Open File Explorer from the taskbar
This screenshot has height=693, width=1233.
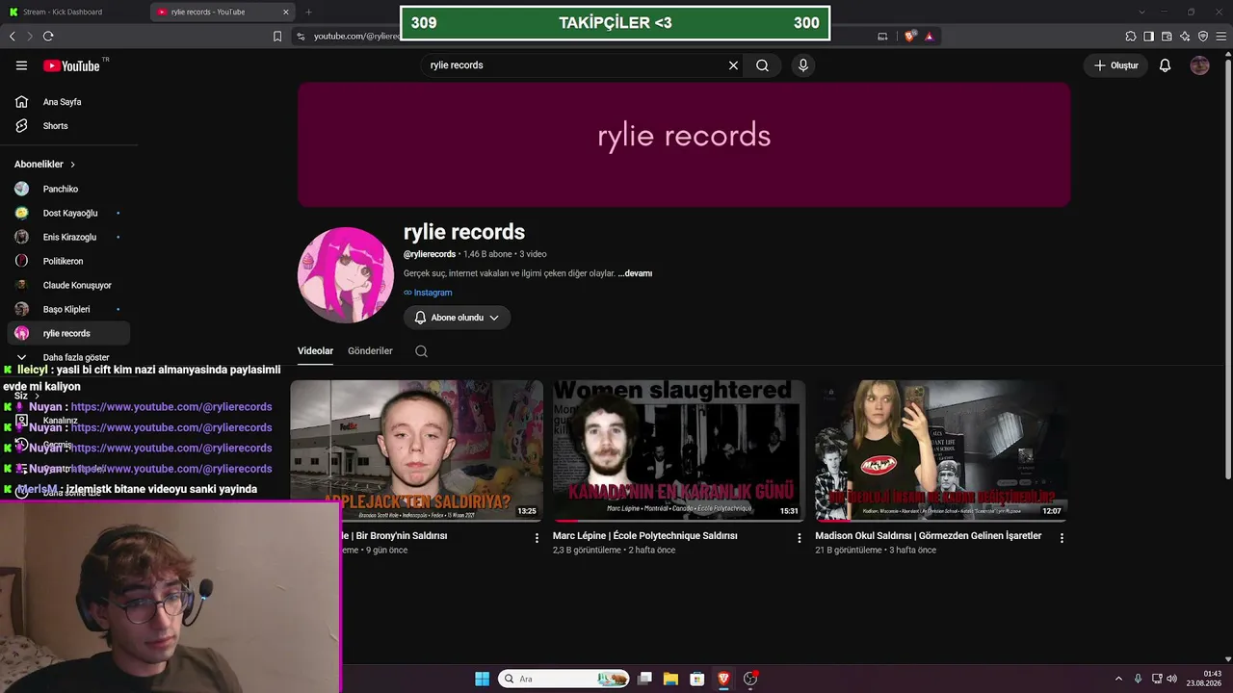(670, 679)
